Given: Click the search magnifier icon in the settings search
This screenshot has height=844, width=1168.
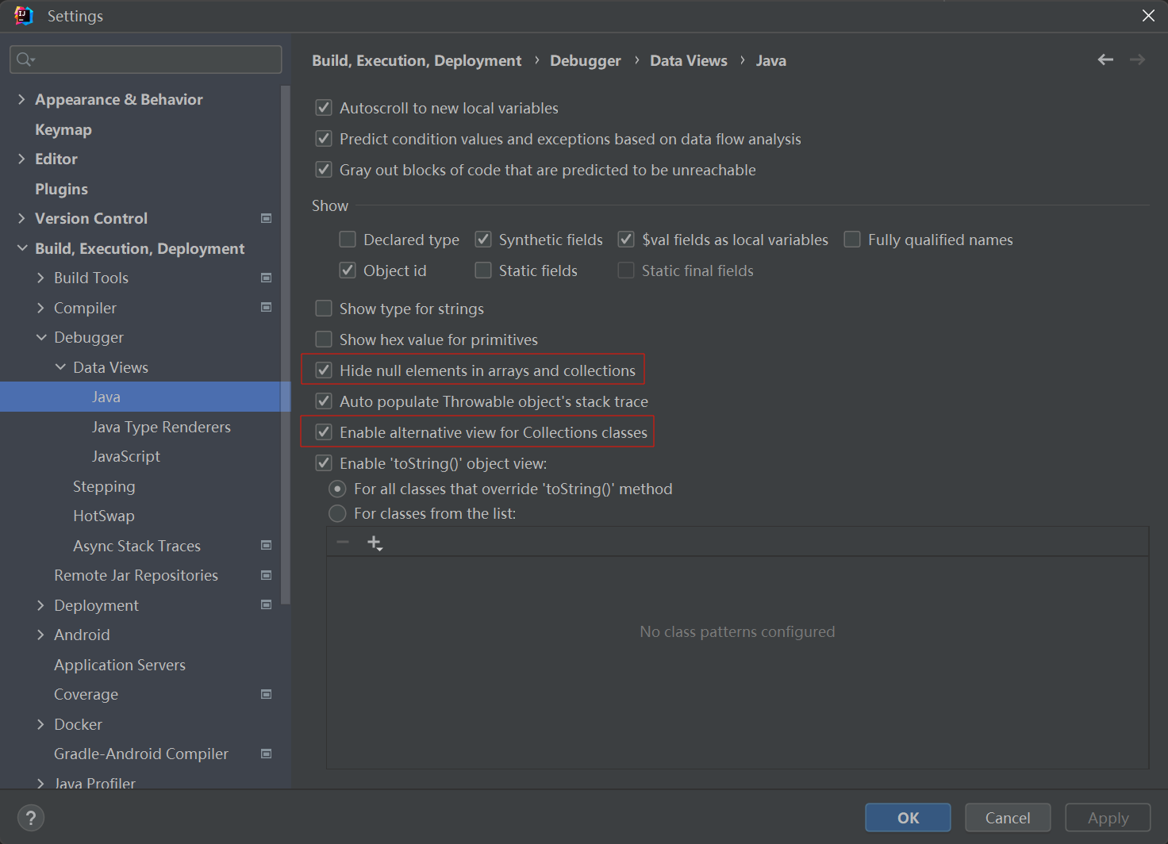Looking at the screenshot, I should click(25, 59).
